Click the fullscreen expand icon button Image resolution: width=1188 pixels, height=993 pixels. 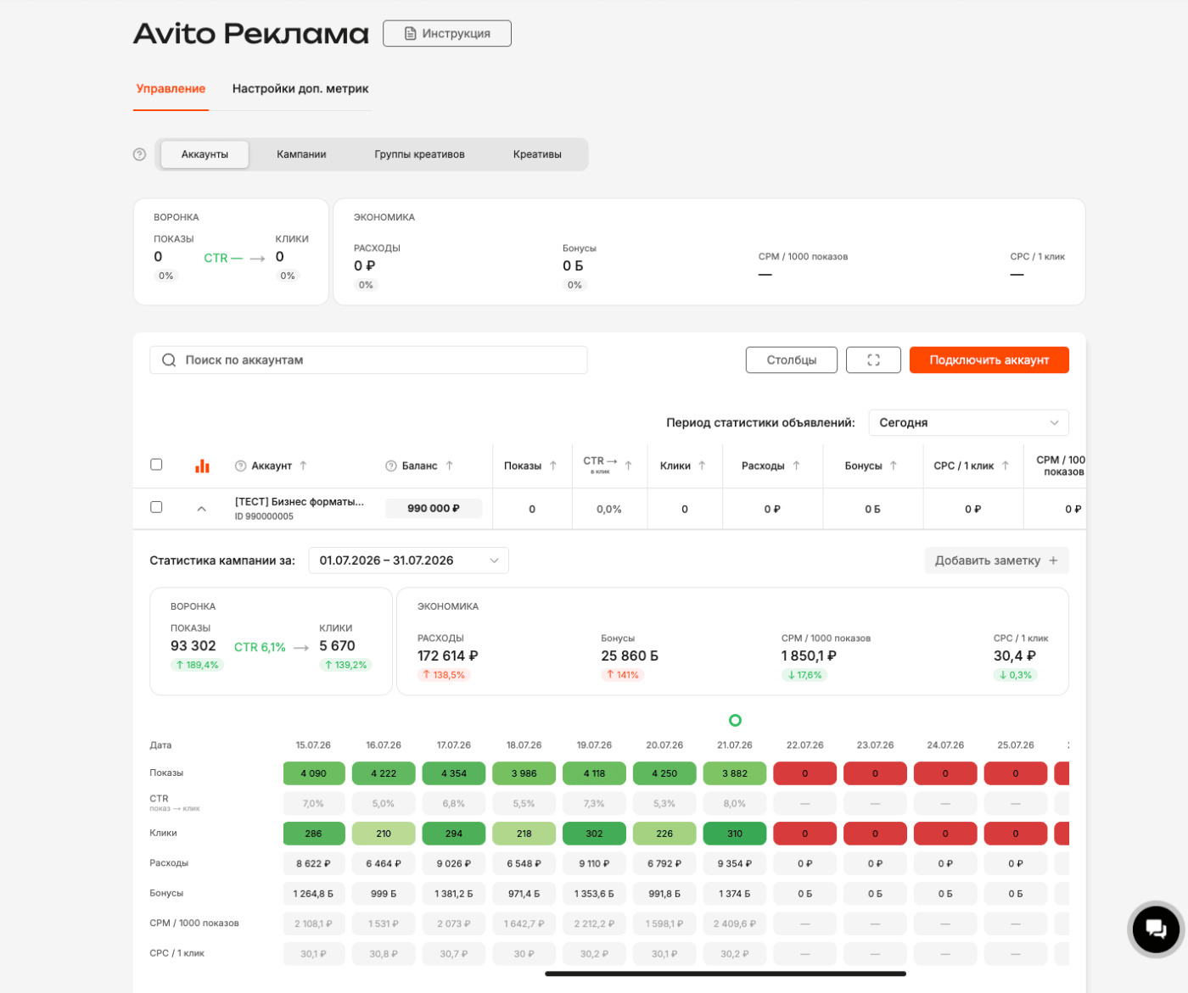point(873,360)
